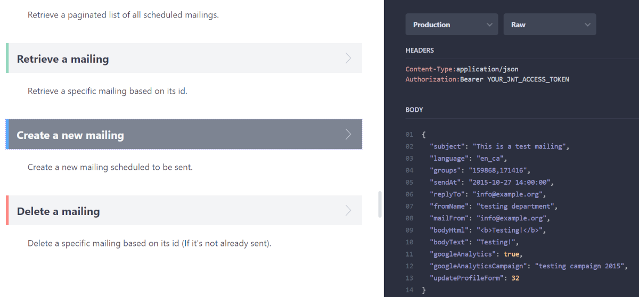Click the Raw dropdown arrow icon

[587, 24]
